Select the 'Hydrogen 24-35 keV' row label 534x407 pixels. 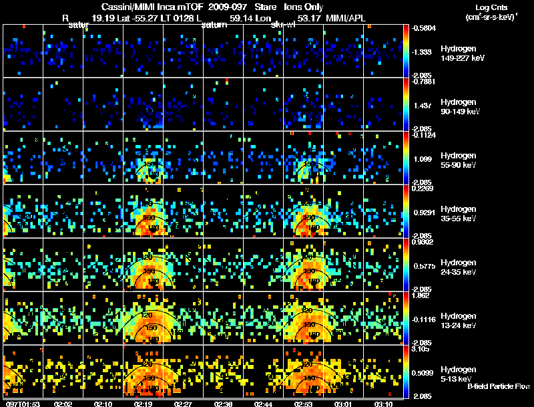[459, 267]
